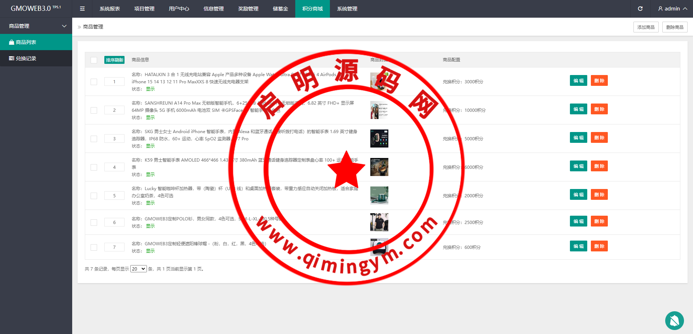693x334 pixels.
Task: Expand the admin account menu arrow
Action: tap(685, 9)
